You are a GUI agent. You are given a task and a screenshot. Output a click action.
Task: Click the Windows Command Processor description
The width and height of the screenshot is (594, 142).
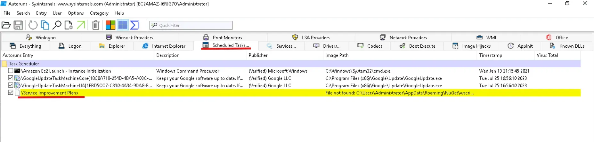[x=188, y=71]
